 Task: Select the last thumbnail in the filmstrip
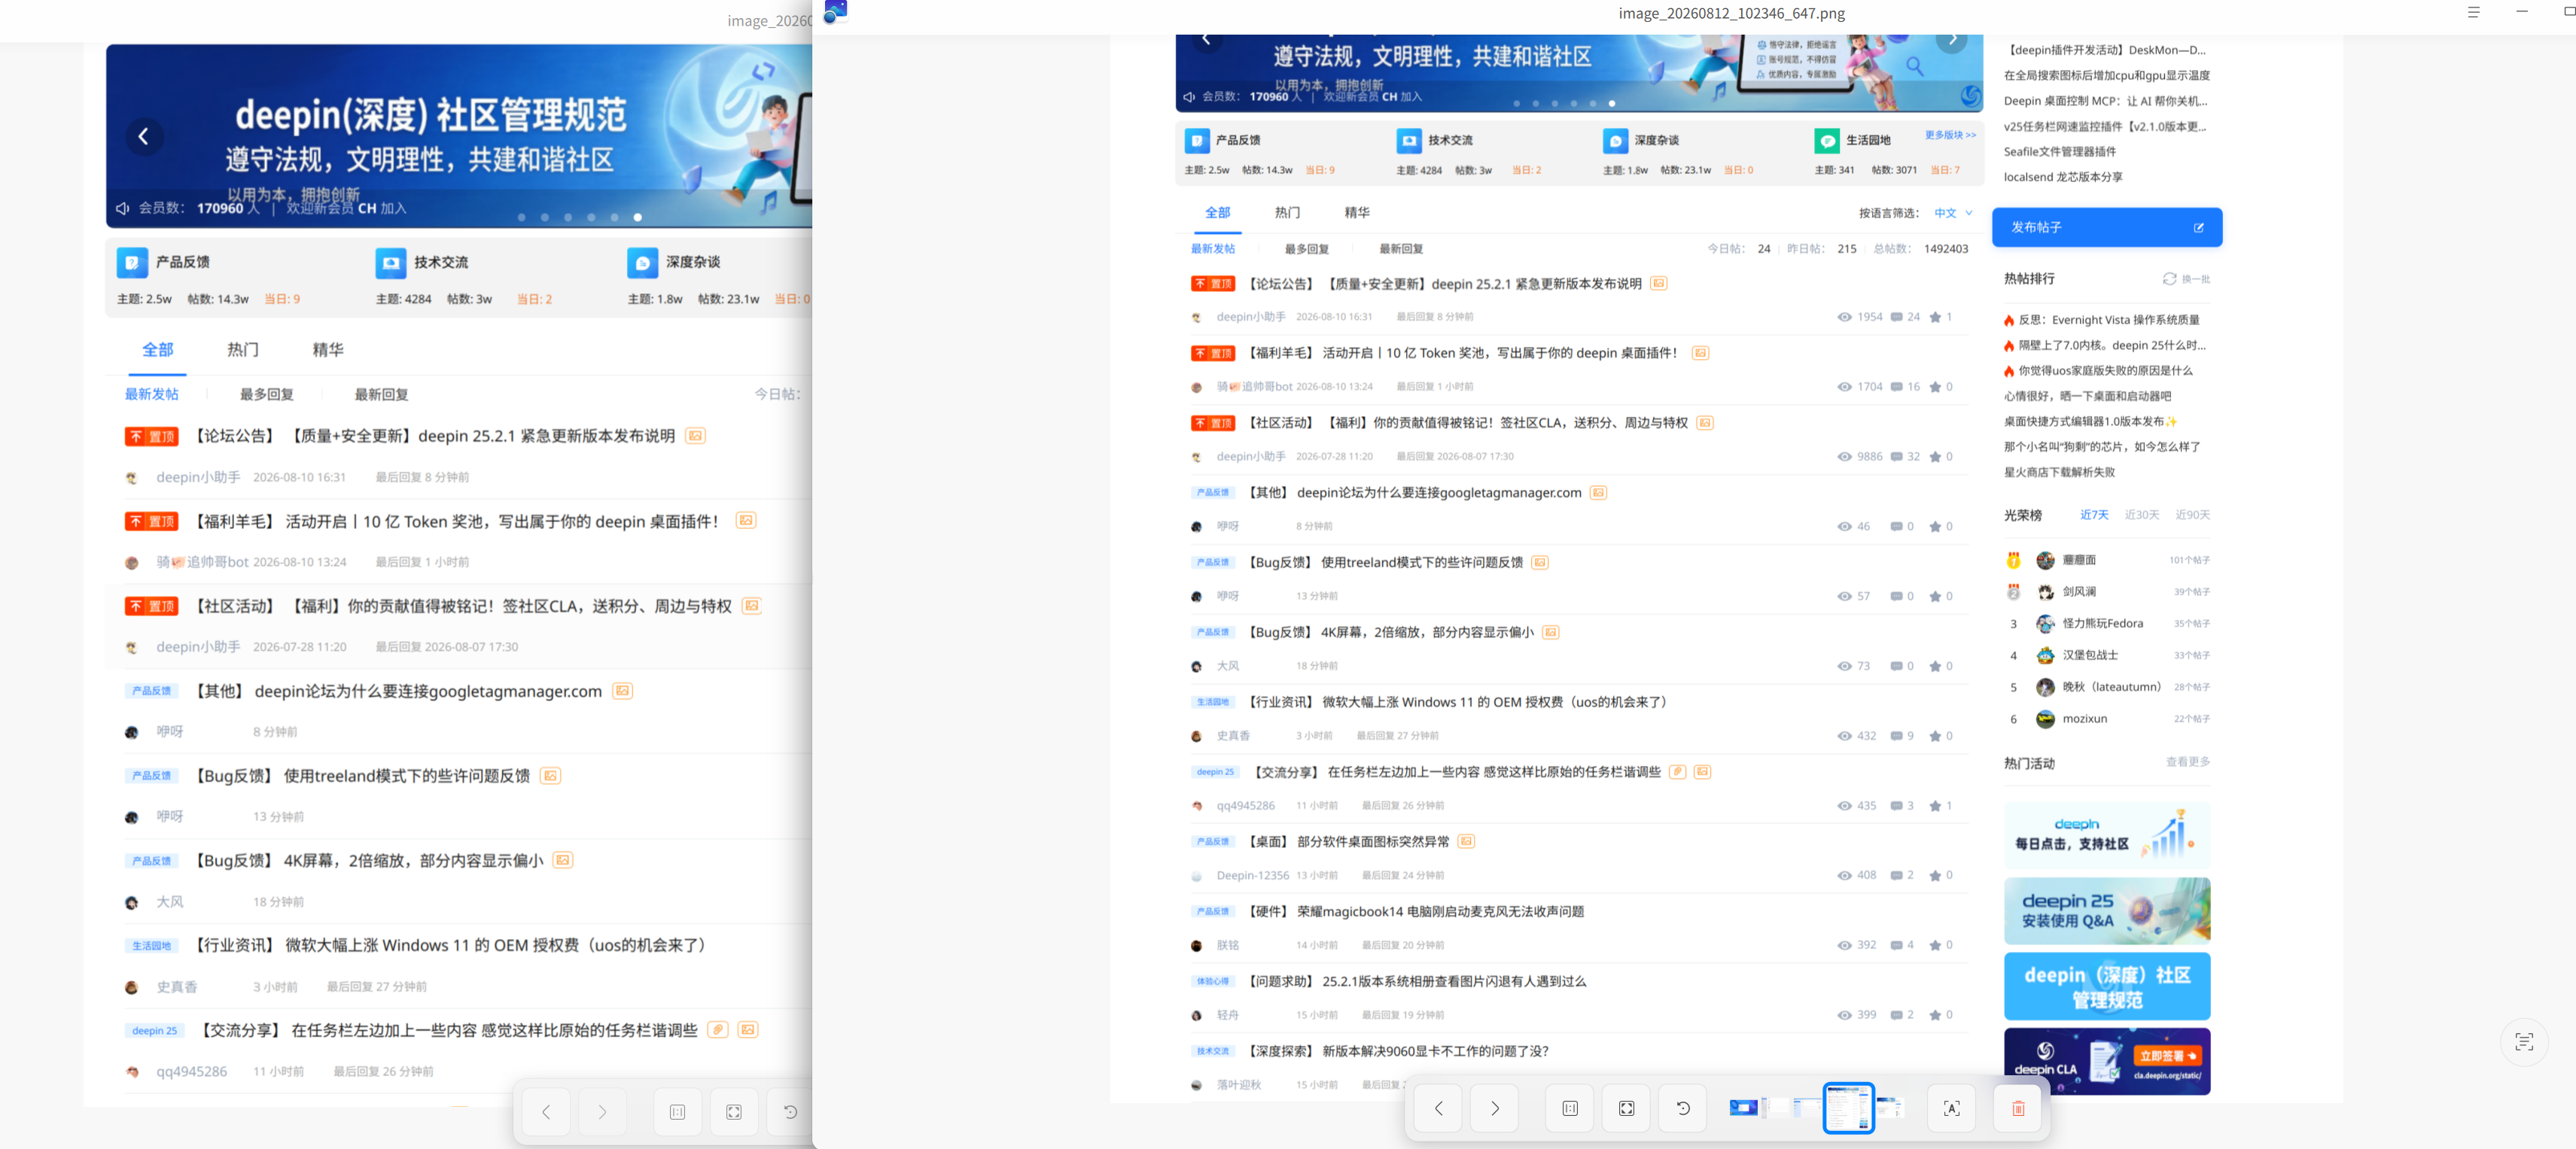[1889, 1107]
